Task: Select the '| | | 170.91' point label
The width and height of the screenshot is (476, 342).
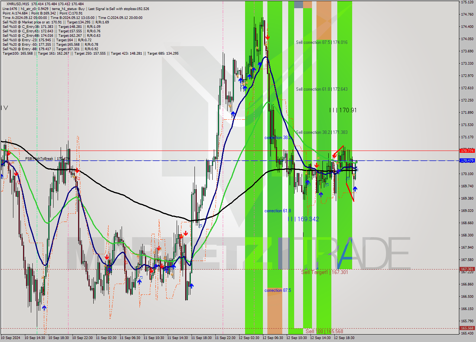Action: [343, 110]
